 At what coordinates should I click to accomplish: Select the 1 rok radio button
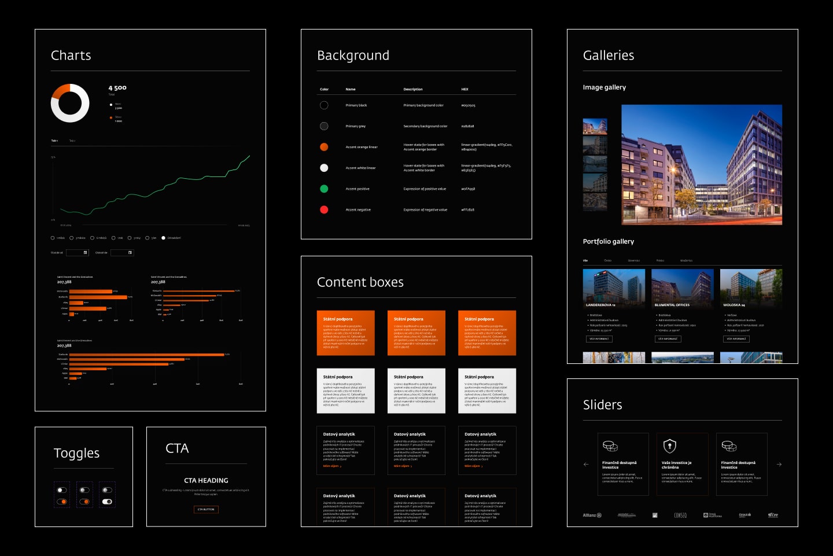click(113, 238)
